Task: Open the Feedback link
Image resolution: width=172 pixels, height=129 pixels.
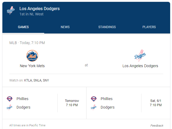Action: [x=157, y=126]
